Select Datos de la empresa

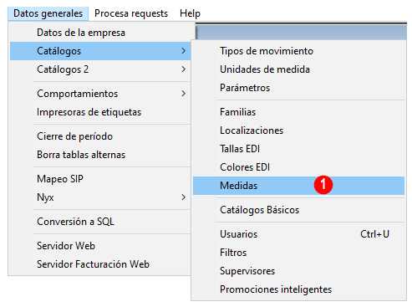(x=100, y=33)
